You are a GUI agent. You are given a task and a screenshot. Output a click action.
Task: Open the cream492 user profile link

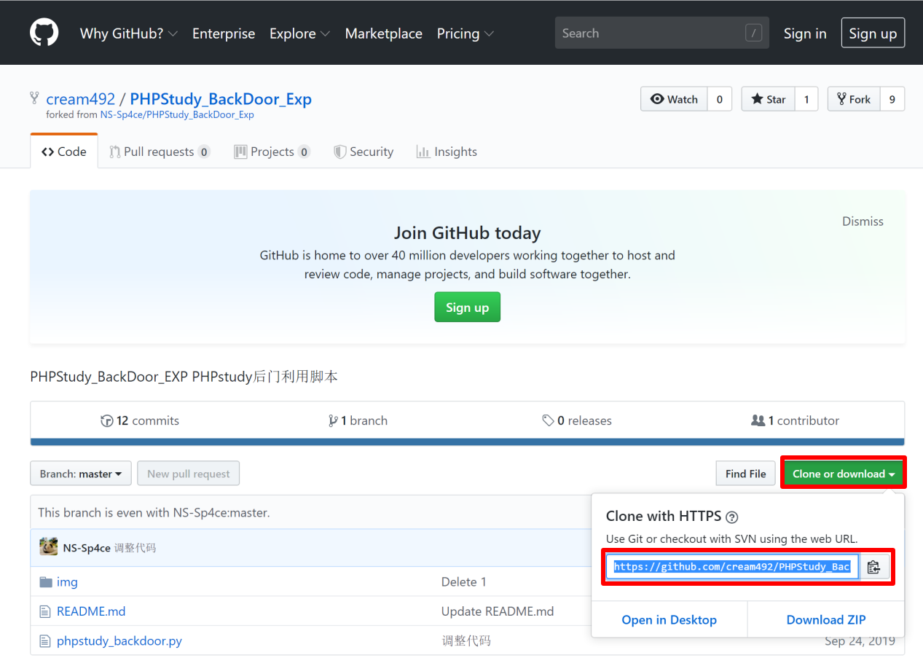click(x=81, y=99)
